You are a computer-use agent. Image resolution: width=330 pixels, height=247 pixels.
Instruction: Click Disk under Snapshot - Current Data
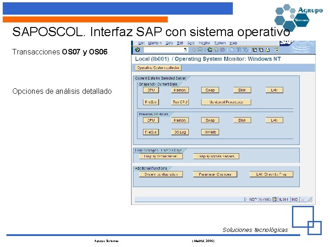[x=242, y=90]
